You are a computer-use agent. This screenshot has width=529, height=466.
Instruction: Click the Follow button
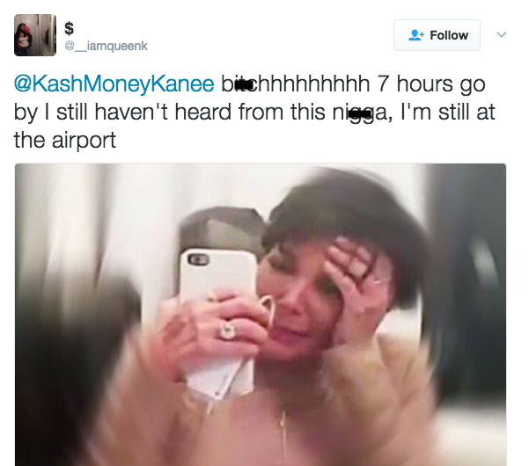point(437,35)
